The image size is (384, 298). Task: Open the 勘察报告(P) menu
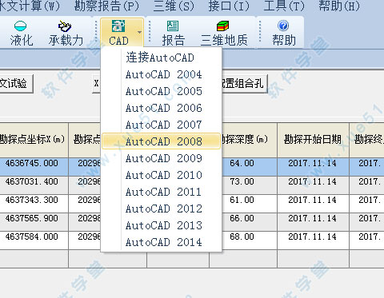[106, 6]
